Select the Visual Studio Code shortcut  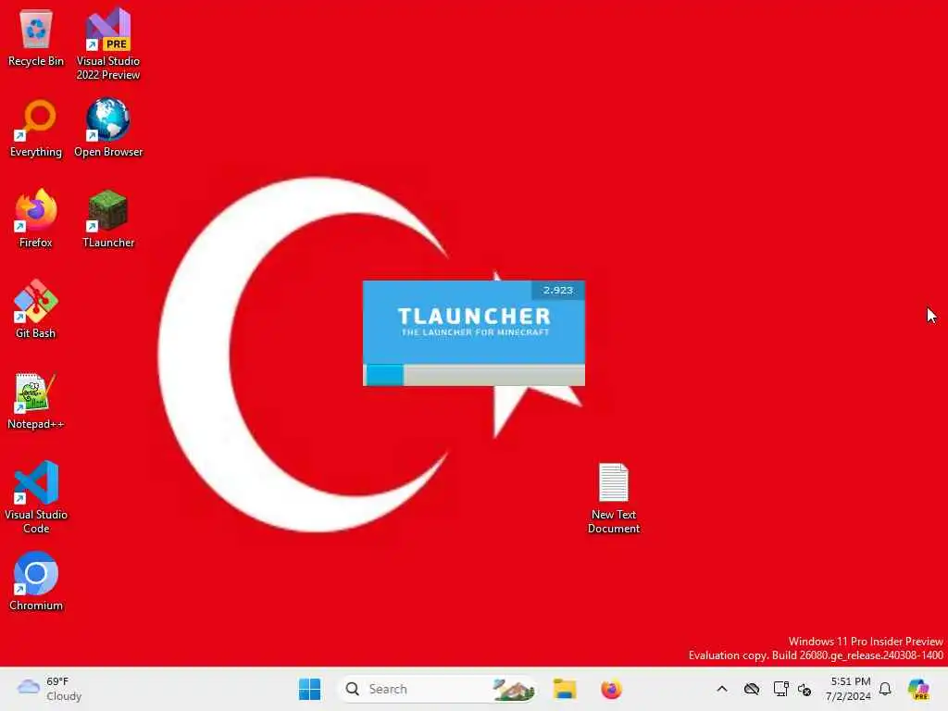point(36,497)
